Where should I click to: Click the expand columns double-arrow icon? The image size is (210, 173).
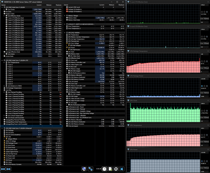3,169
